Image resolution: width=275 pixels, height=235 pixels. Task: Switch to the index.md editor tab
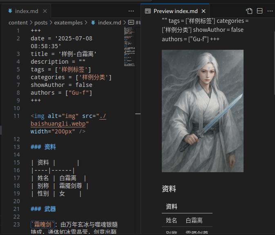point(27,11)
